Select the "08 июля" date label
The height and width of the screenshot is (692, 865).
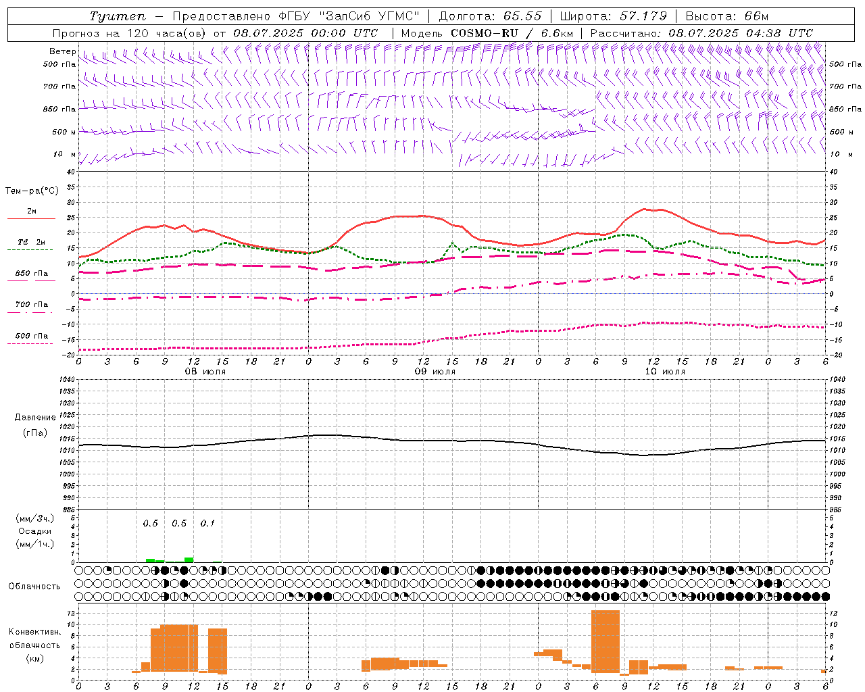[205, 372]
